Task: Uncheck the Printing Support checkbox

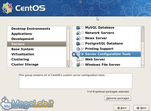Action: [82, 49]
